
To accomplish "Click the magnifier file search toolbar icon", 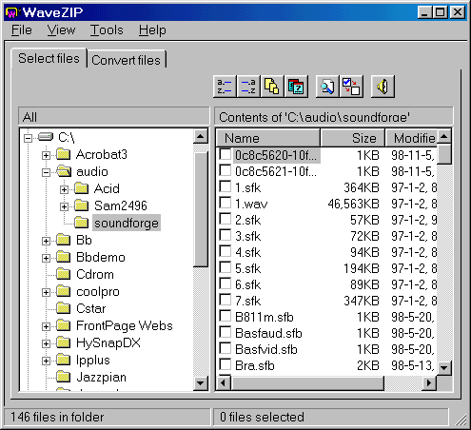I will coord(327,87).
